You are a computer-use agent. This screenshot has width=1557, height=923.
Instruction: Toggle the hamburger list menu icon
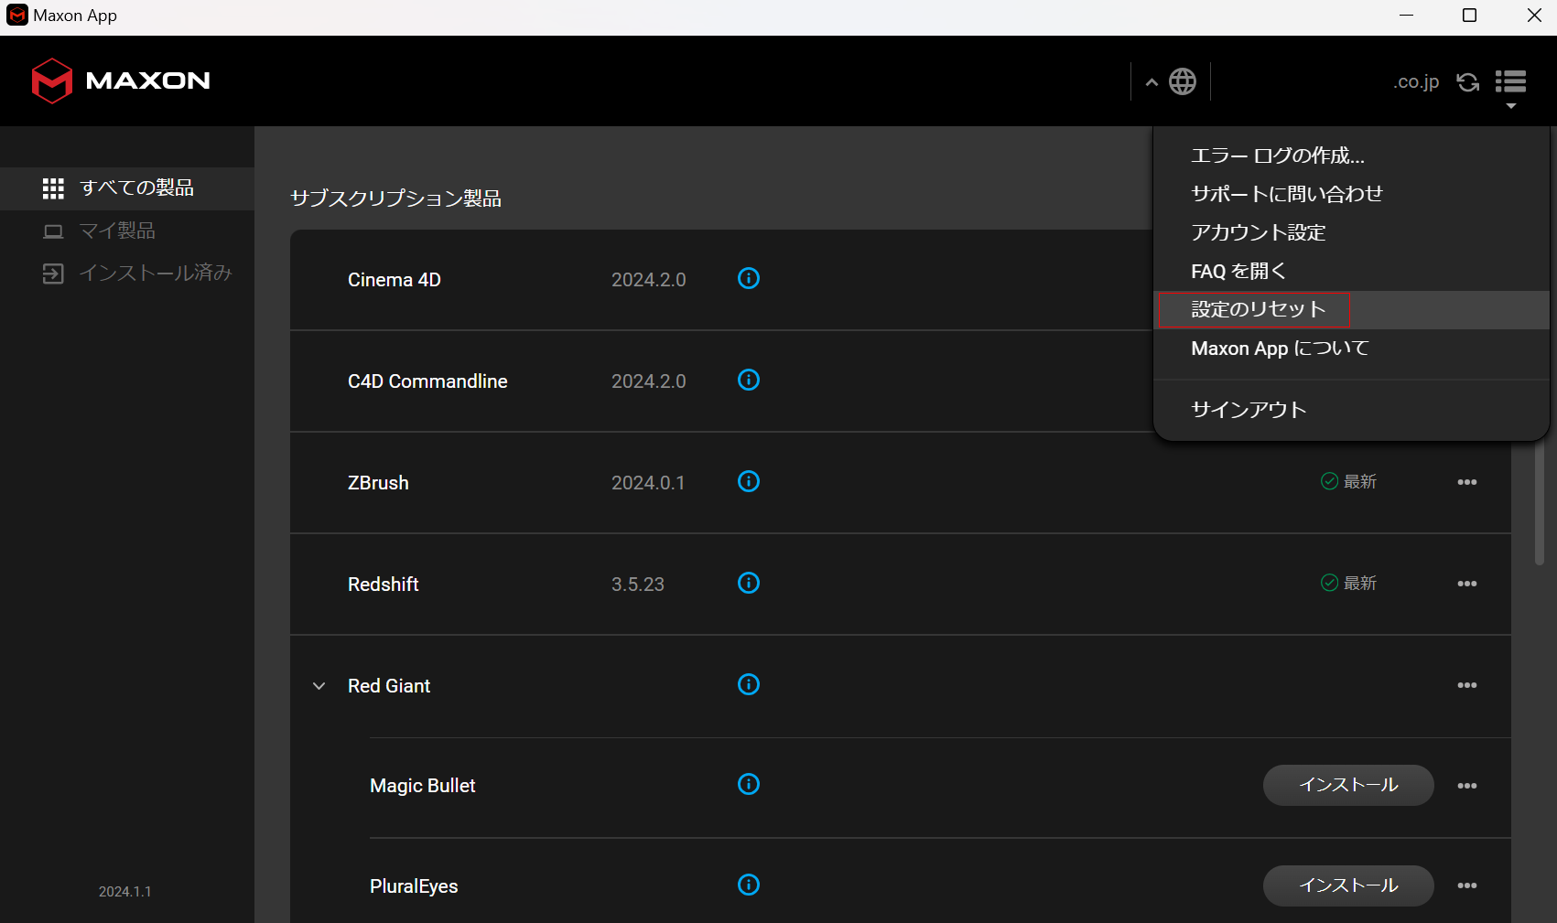[x=1510, y=81]
